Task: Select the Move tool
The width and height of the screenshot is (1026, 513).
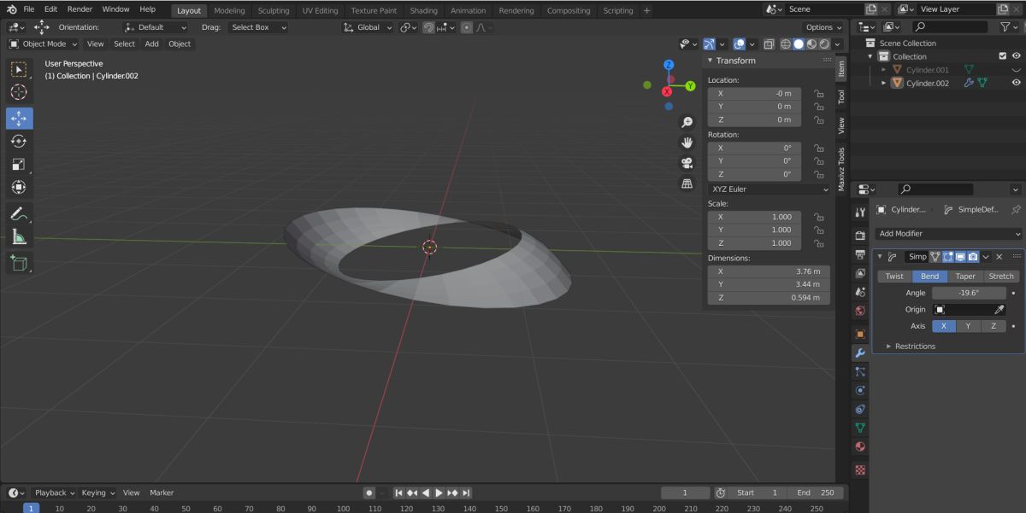Action: [x=19, y=119]
